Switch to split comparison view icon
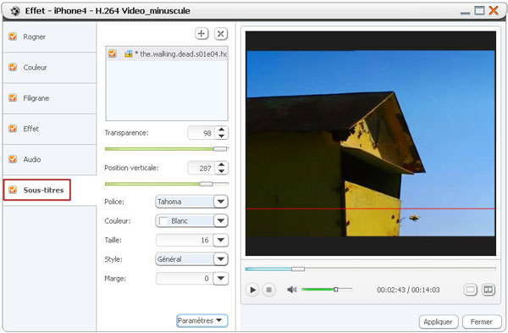This screenshot has width=508, height=333. 489,290
